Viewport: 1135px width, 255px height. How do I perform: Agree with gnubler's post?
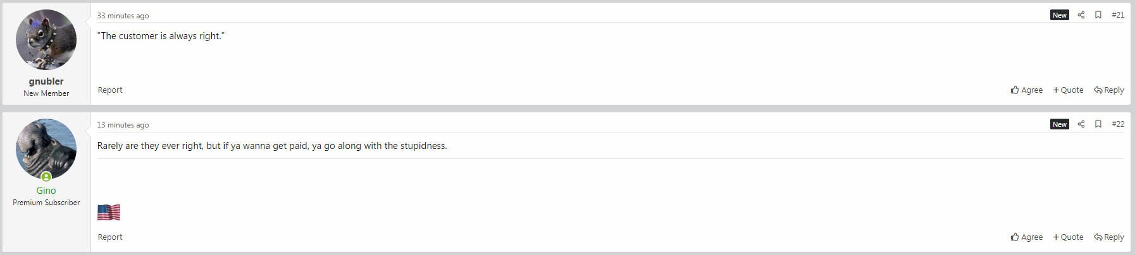point(1027,90)
